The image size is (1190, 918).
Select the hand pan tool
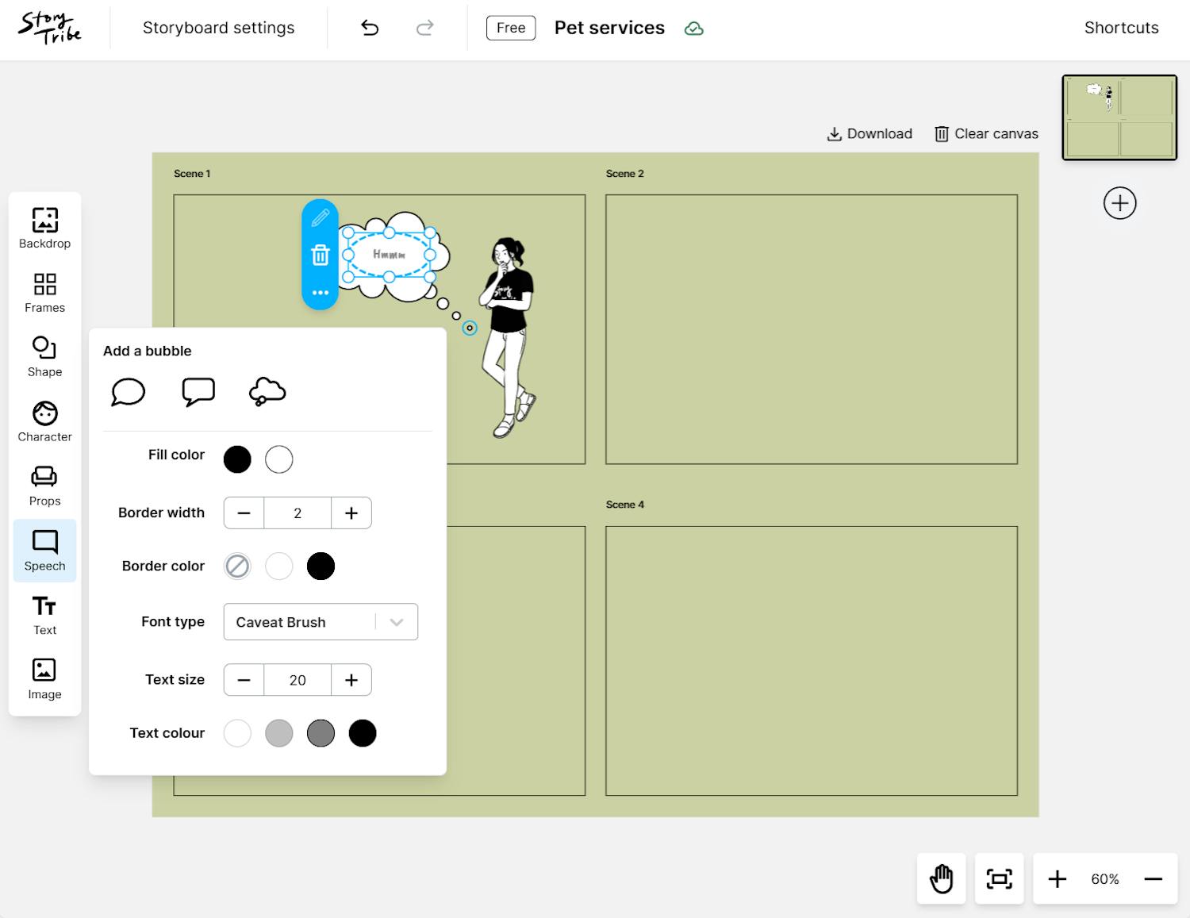pos(941,878)
